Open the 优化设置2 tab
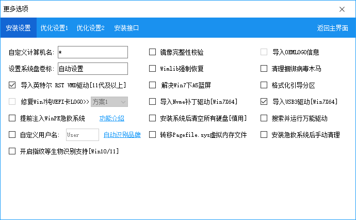This screenshot has width=356, height=220. (91, 28)
